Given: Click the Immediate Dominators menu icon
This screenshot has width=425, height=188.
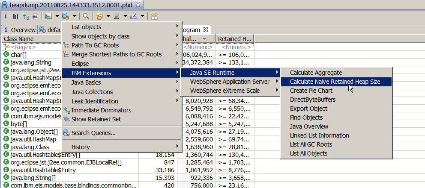Looking at the screenshot, I should coord(66,110).
